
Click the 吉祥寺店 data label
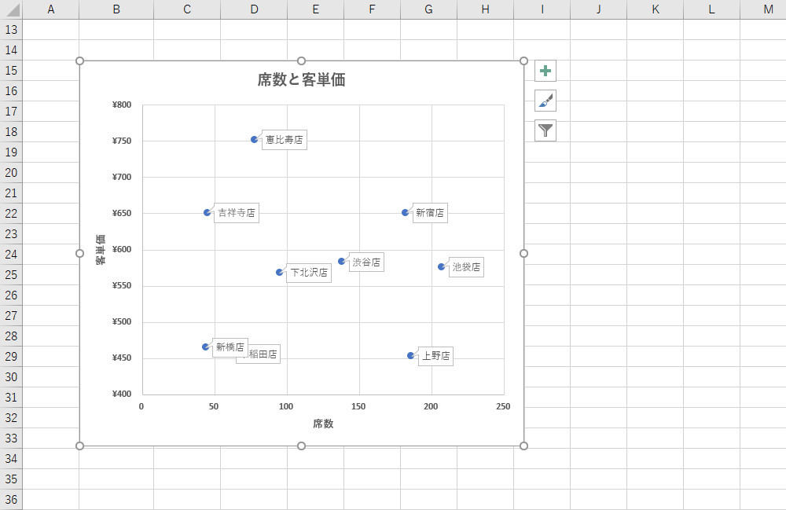(236, 213)
